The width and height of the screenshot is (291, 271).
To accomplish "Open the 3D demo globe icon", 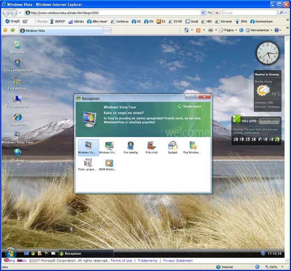I will point(17,156).
